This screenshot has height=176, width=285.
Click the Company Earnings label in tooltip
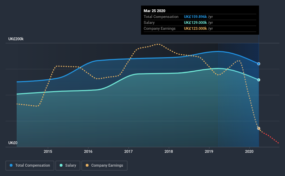[160, 28]
